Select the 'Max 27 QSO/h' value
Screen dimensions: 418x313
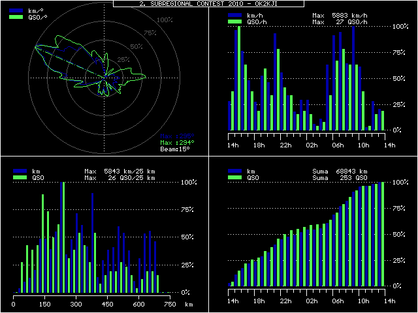tap(340, 22)
